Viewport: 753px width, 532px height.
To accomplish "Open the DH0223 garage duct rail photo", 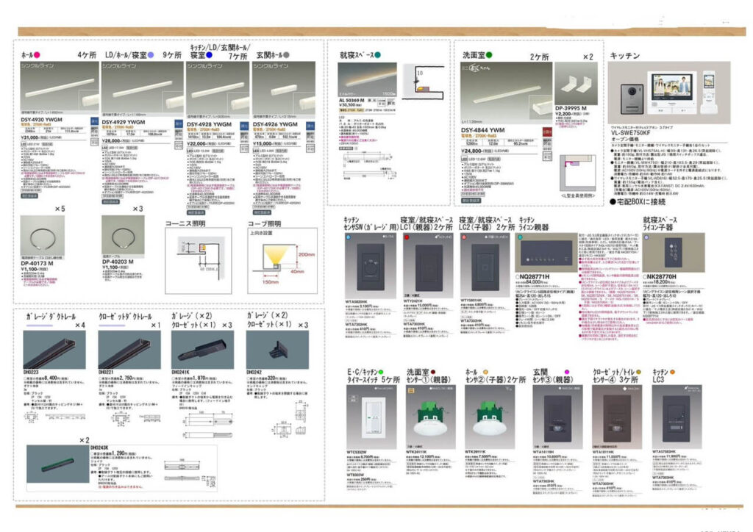I will [x=54, y=350].
